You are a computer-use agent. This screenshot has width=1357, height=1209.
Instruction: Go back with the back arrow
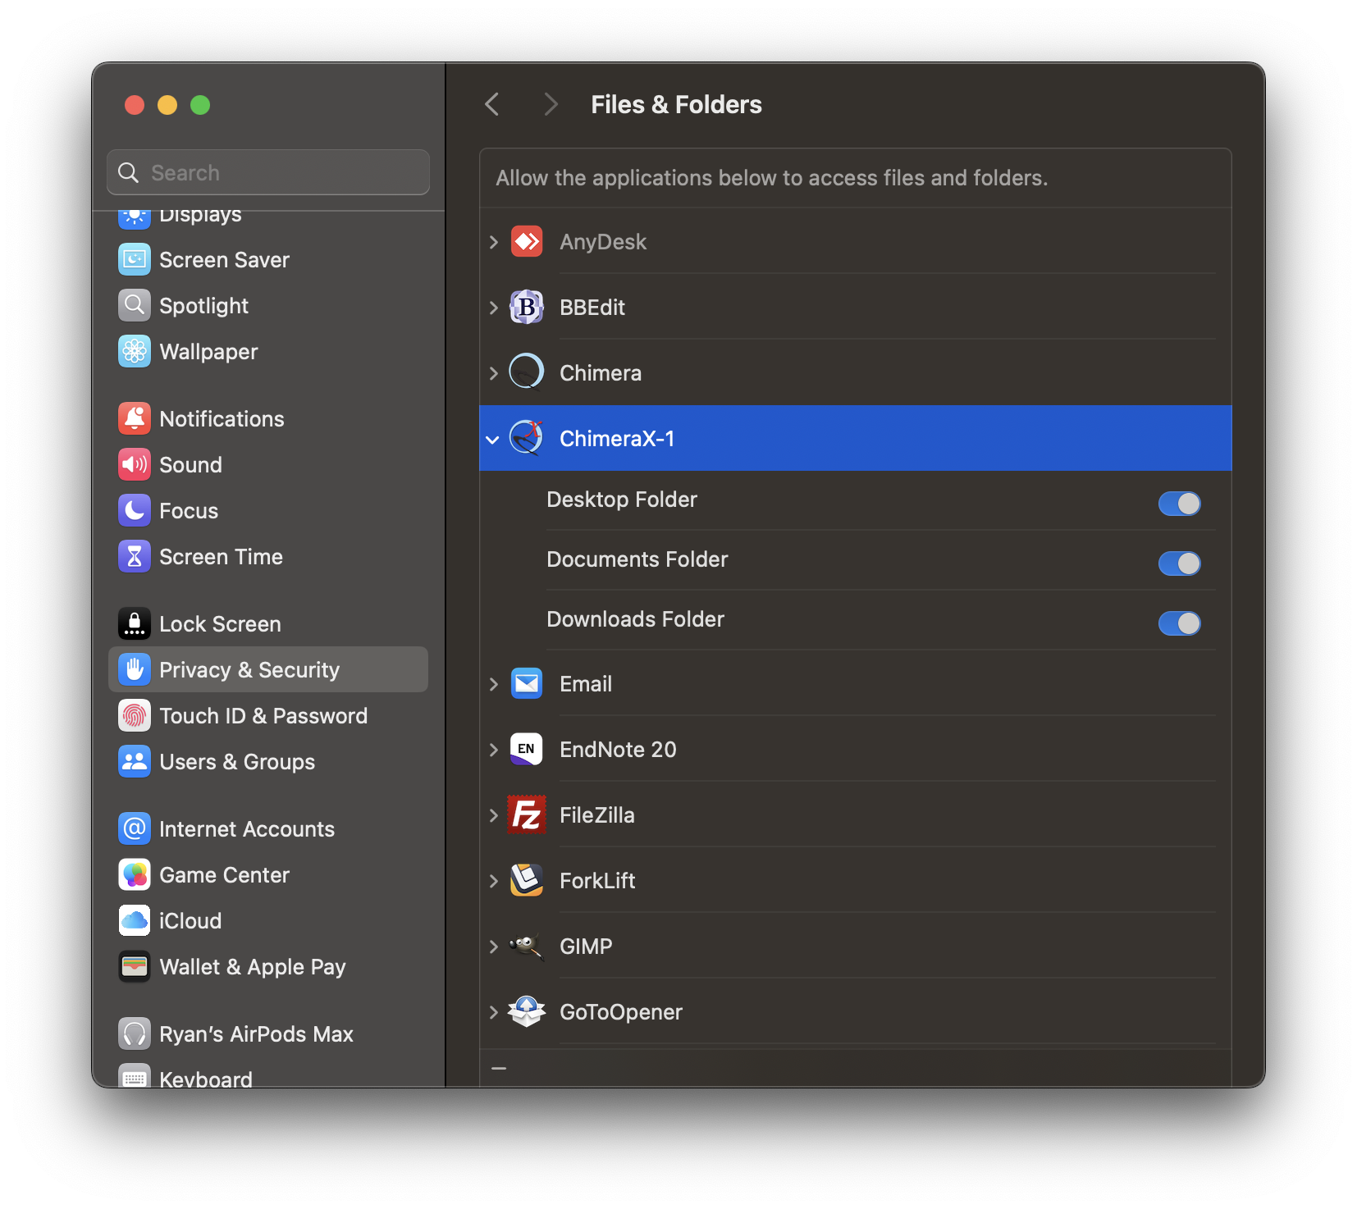point(492,105)
